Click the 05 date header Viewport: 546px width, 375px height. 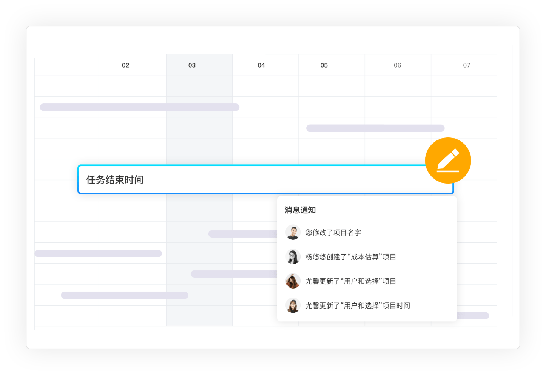[324, 65]
